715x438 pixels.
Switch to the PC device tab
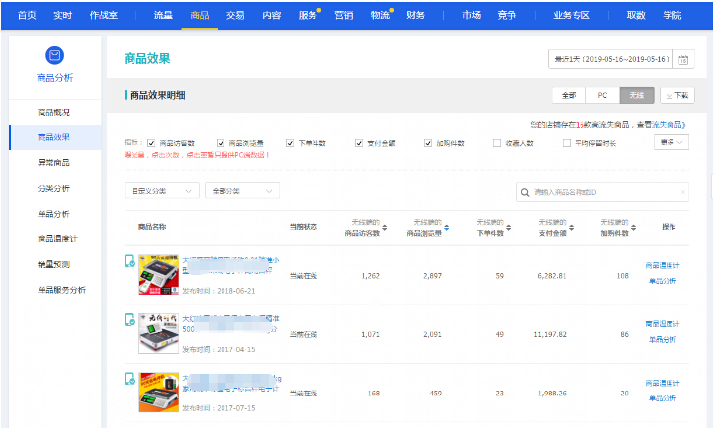[x=601, y=96]
